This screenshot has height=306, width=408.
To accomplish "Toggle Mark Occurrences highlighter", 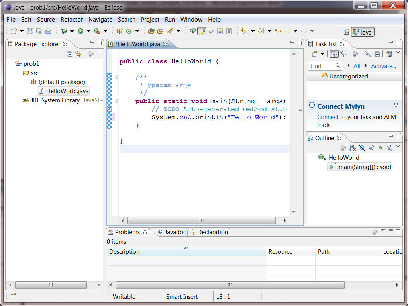I will [x=202, y=31].
